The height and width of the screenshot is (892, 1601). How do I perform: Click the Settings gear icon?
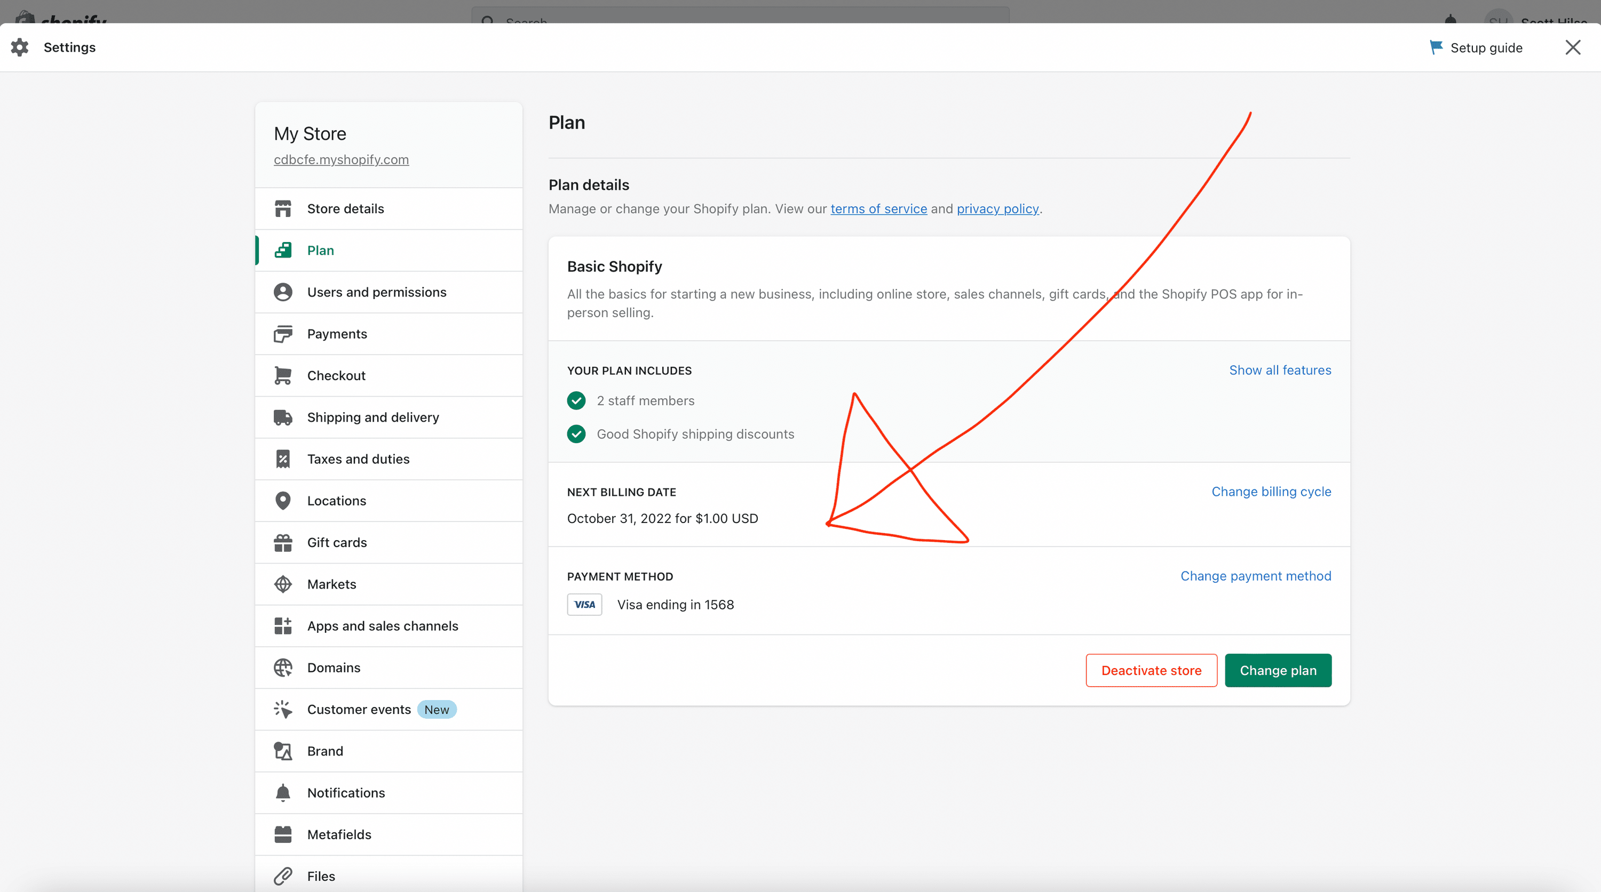[x=20, y=47]
